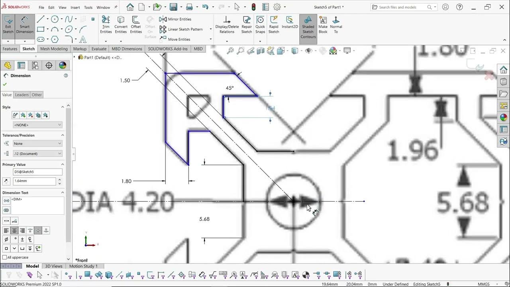Open Linear Sketch Pattern dropdown arrow
This screenshot has width=510, height=287.
211,29
